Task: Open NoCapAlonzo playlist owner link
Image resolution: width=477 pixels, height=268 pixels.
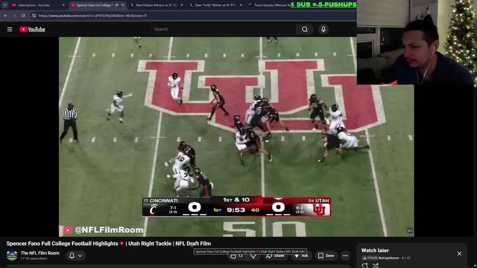Action: [389, 258]
